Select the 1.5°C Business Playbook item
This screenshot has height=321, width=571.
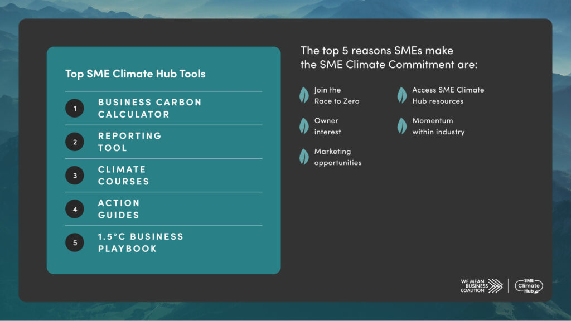pyautogui.click(x=141, y=242)
